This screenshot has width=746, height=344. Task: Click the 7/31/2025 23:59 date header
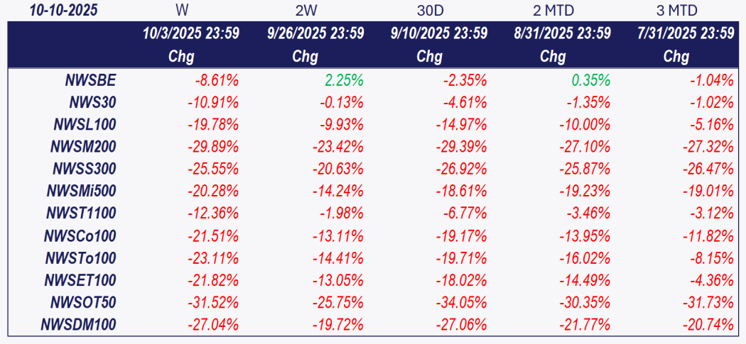tap(686, 33)
